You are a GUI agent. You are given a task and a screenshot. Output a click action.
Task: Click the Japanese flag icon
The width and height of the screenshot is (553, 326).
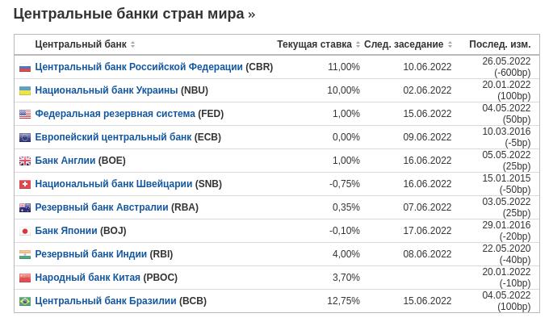tap(25, 232)
